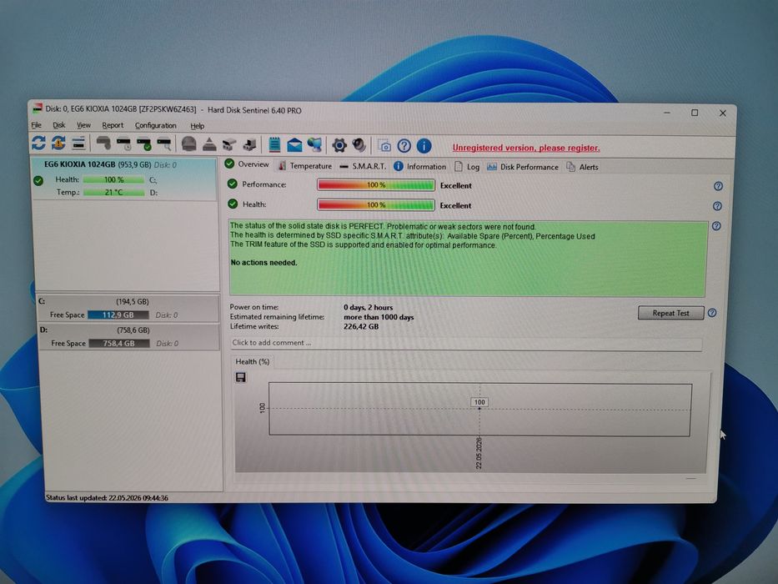
Task: Click the Health 100 % gradient bar in Overview
Action: point(376,205)
